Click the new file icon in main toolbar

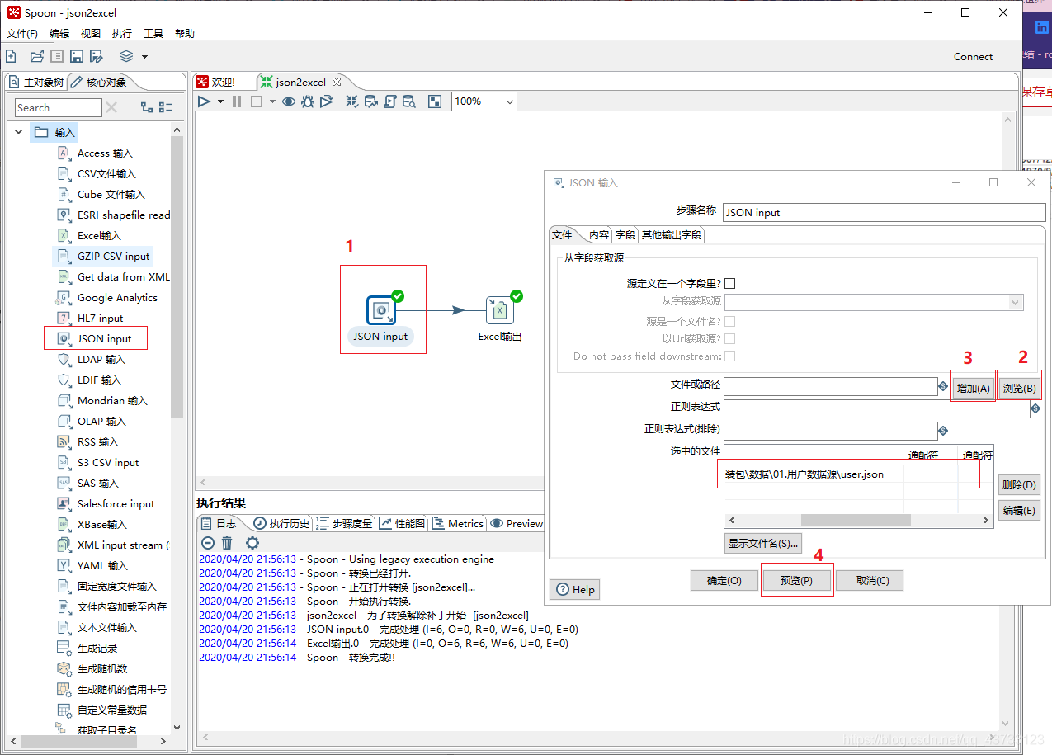click(x=11, y=56)
